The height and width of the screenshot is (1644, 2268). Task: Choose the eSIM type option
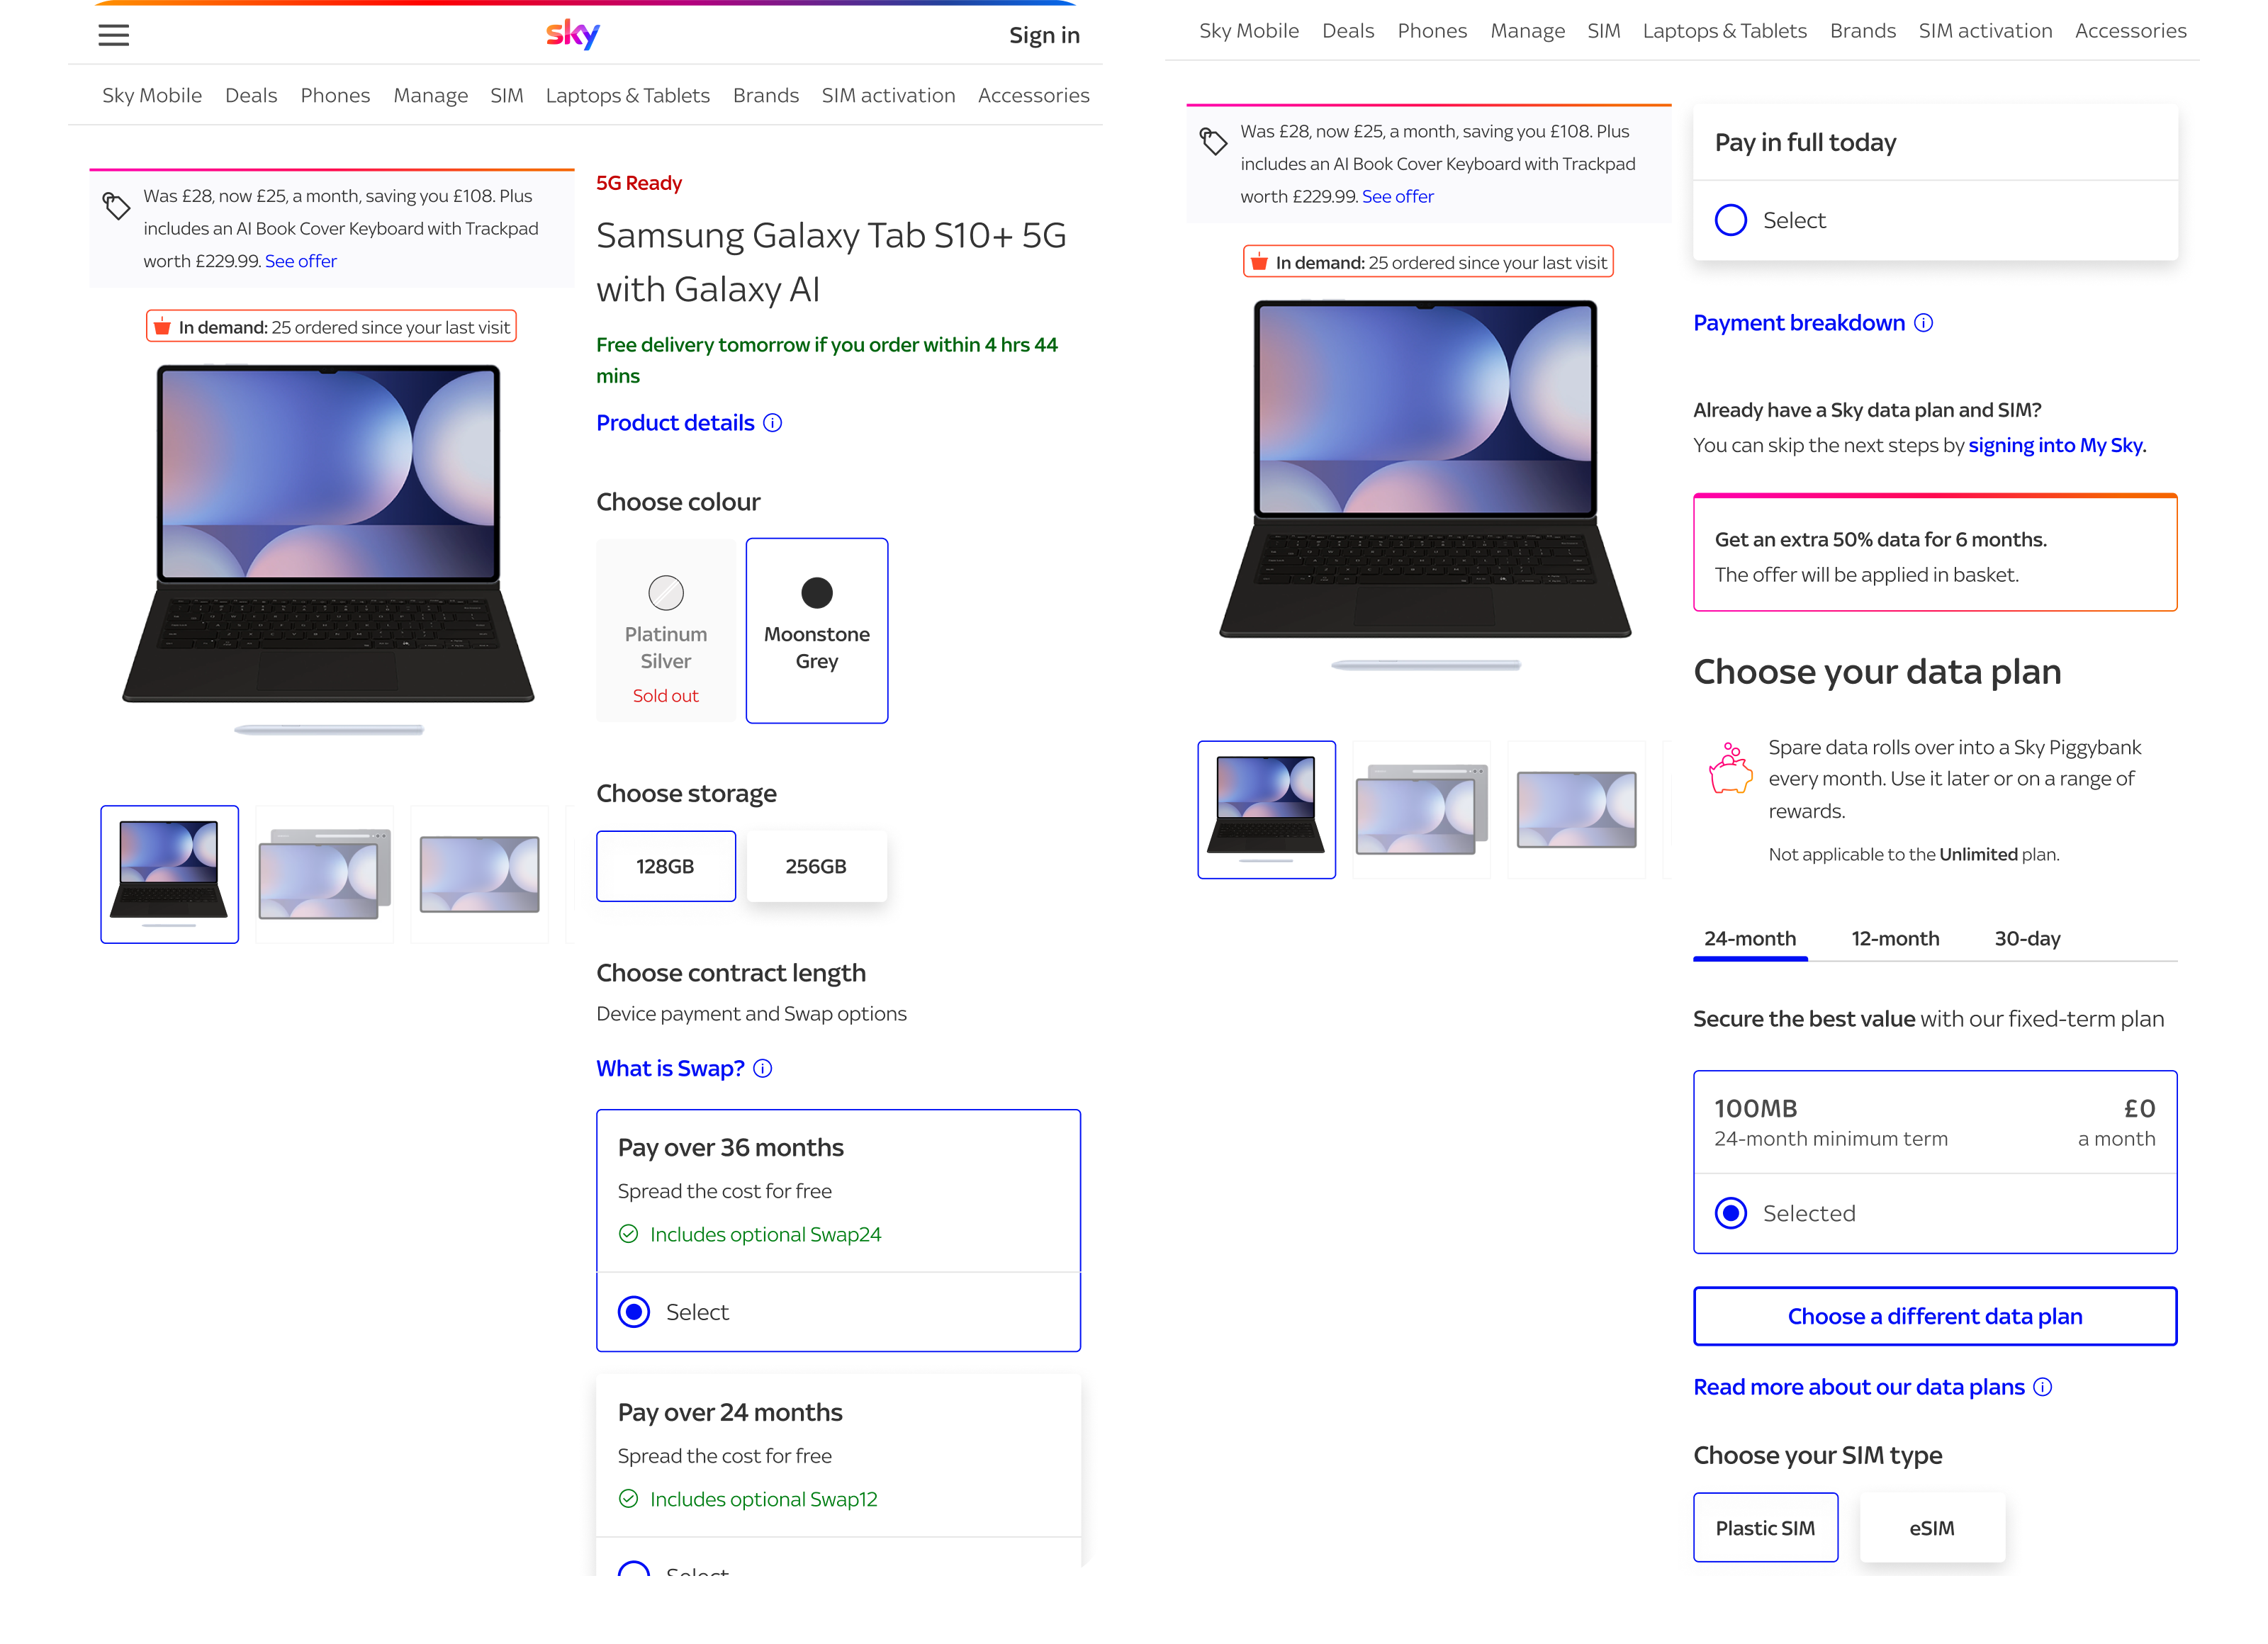tap(1931, 1528)
